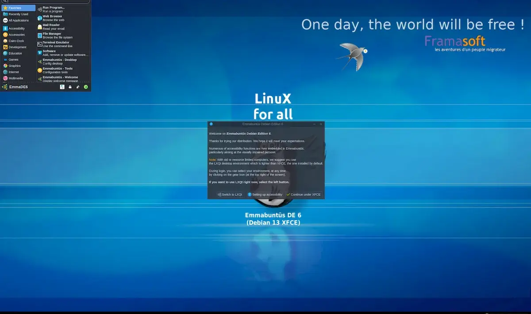Focus the application menu search field
This screenshot has height=314, width=531.
46,1
